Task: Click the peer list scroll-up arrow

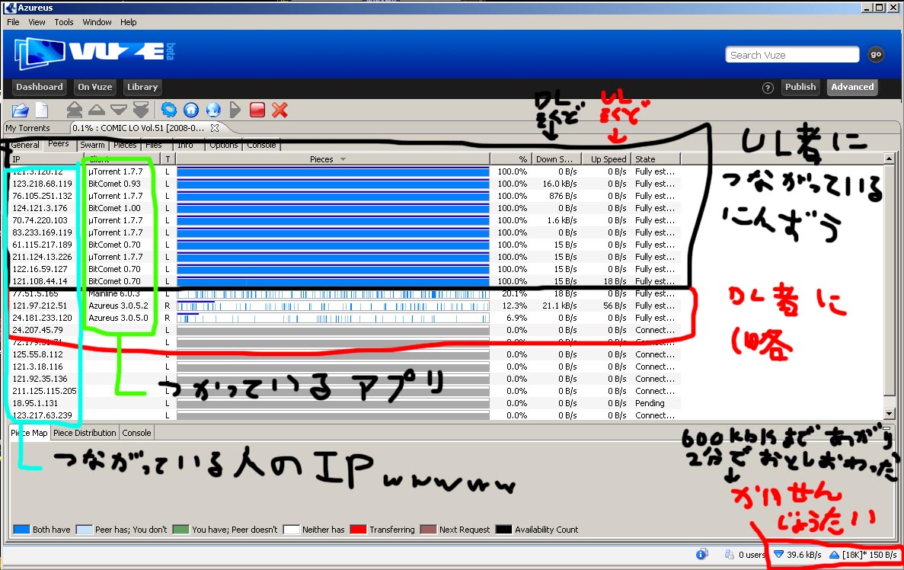Action: tap(889, 159)
